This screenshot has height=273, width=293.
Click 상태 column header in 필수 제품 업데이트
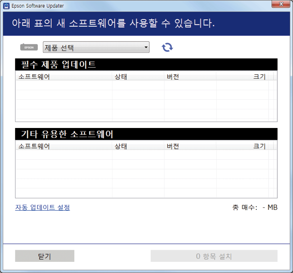pyautogui.click(x=138, y=77)
